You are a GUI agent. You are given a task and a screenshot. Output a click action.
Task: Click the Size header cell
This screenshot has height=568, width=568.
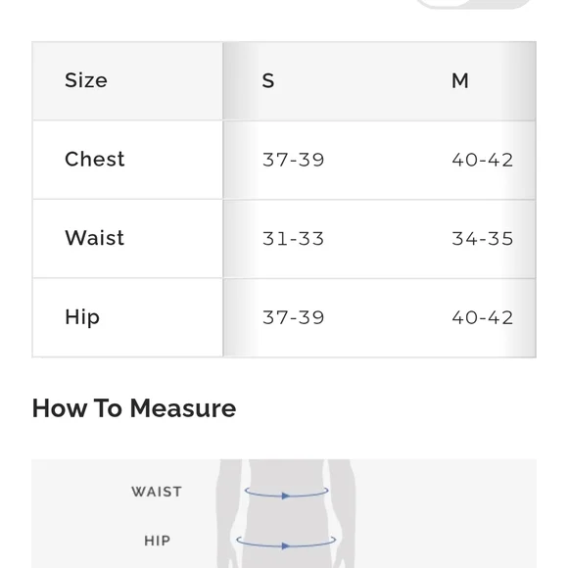pyautogui.click(x=127, y=80)
